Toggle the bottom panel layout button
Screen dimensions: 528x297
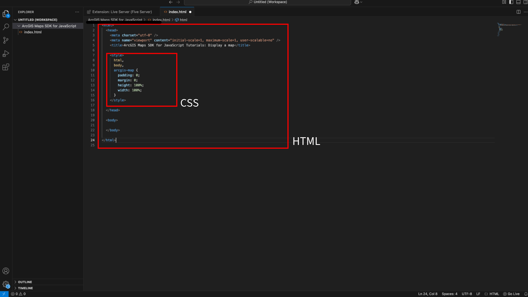pos(518,2)
